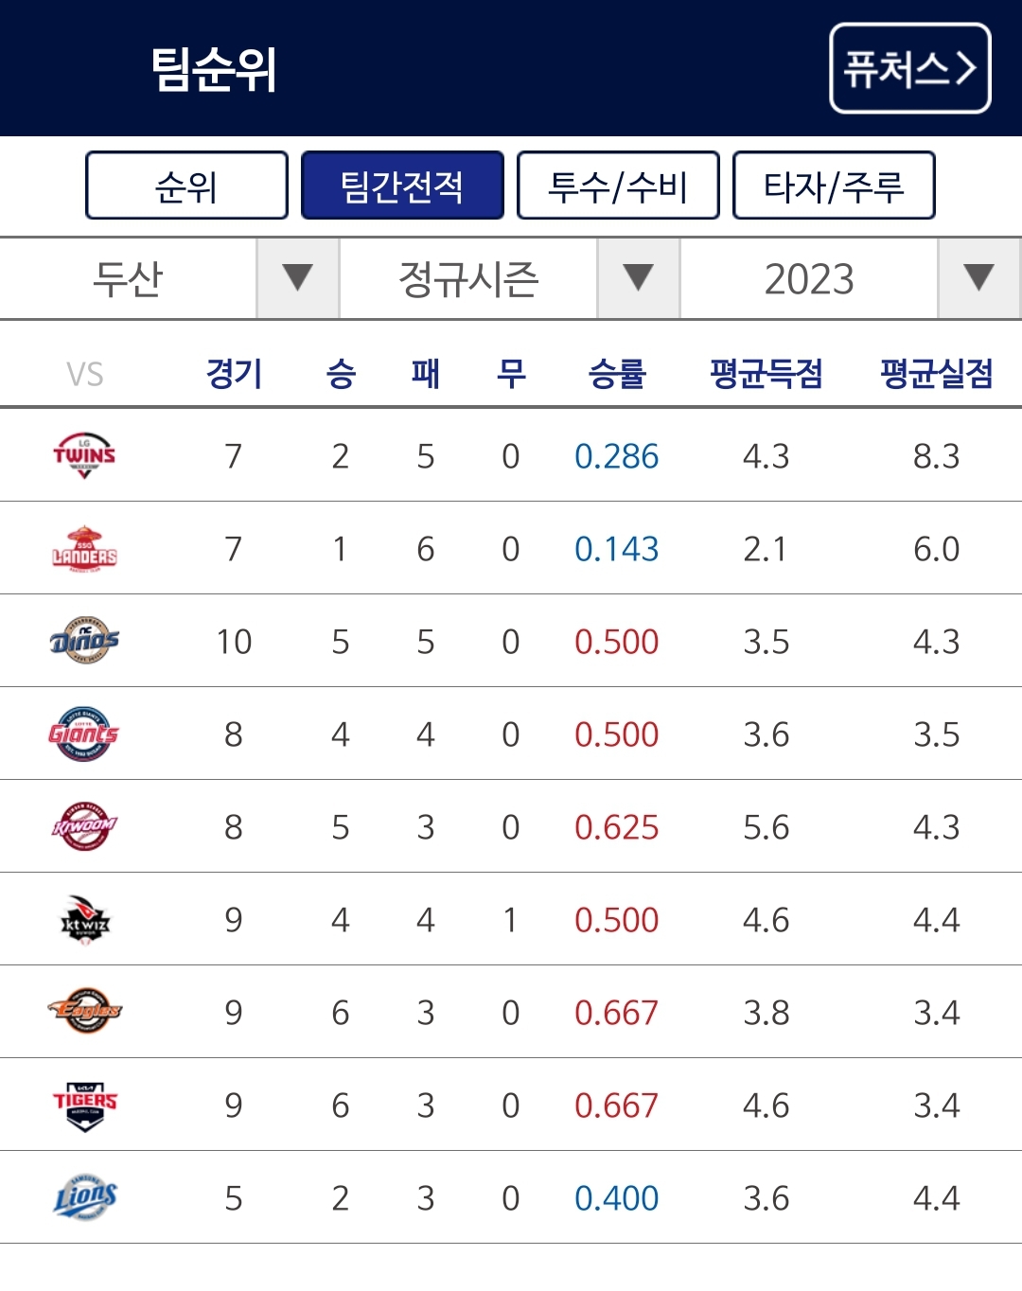Click the KT Wiz team logo

[x=84, y=919]
